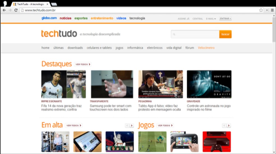
Task: Click the browser forward arrow
Action: (10, 10)
